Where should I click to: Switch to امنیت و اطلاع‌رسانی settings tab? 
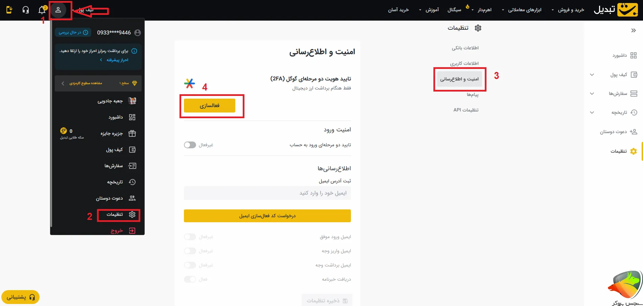tap(460, 79)
